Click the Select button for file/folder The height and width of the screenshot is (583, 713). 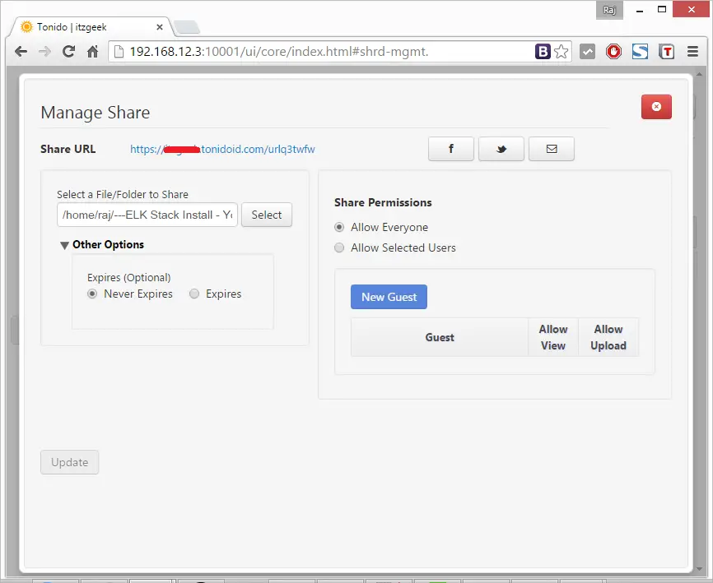click(x=267, y=215)
